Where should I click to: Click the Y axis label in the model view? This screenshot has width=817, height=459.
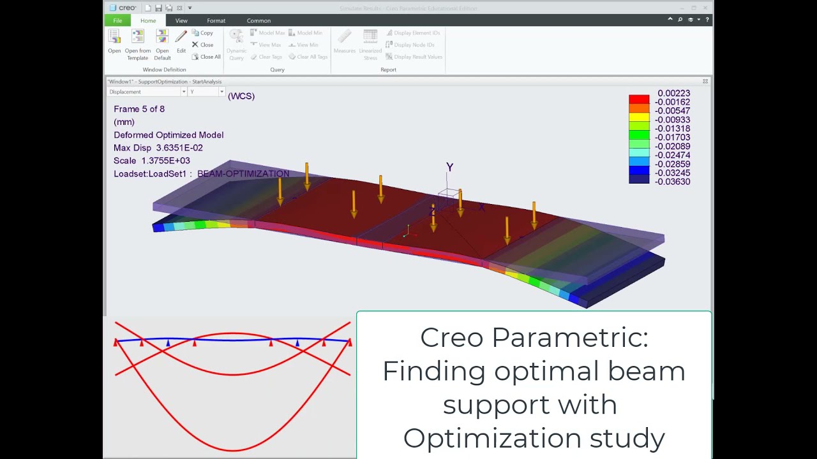click(x=449, y=168)
